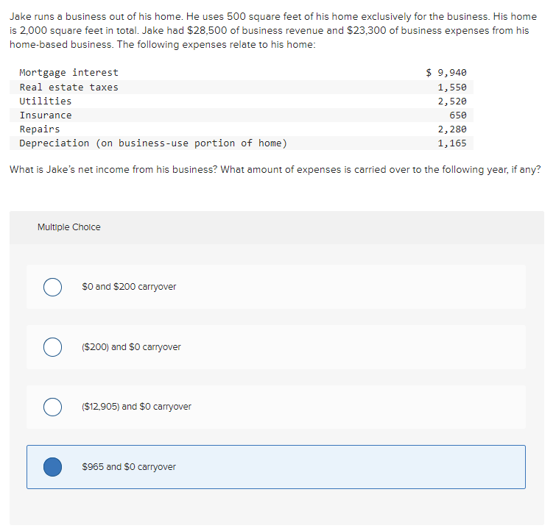Click the '($200) and $0 carryover' answer text
Image resolution: width=556 pixels, height=531 pixels.
click(x=131, y=347)
